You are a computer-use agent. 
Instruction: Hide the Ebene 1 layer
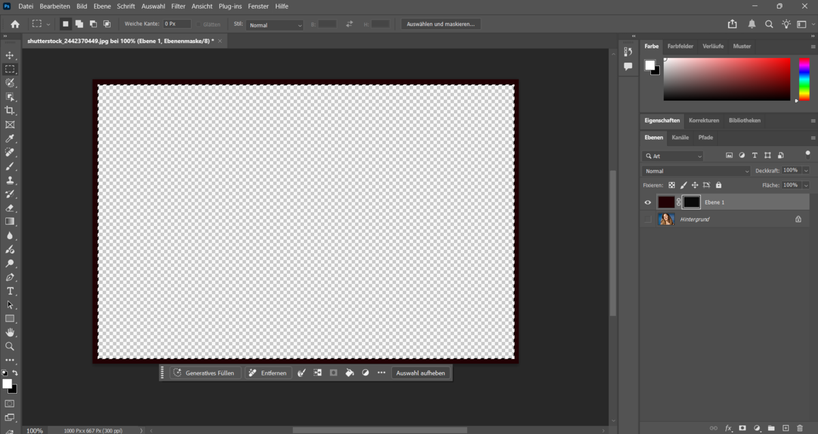(x=648, y=202)
